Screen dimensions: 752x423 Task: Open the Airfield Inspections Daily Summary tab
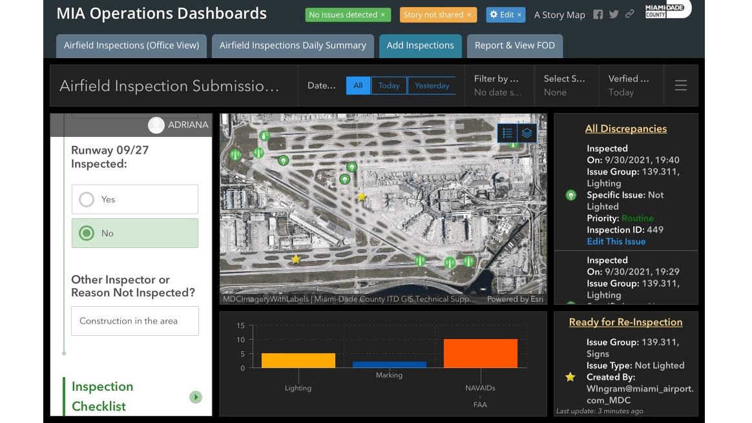(x=293, y=46)
